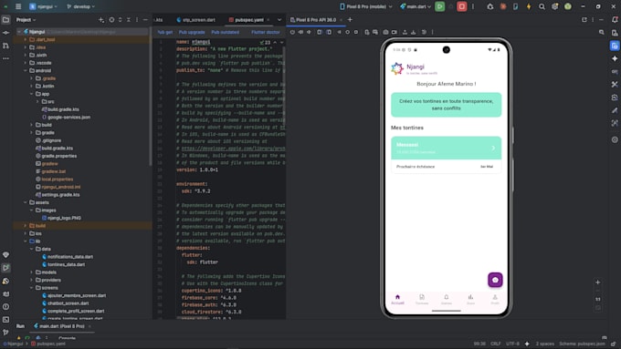The image size is (621, 349).
Task: Open Notifications bell icon
Action: tap(615, 20)
